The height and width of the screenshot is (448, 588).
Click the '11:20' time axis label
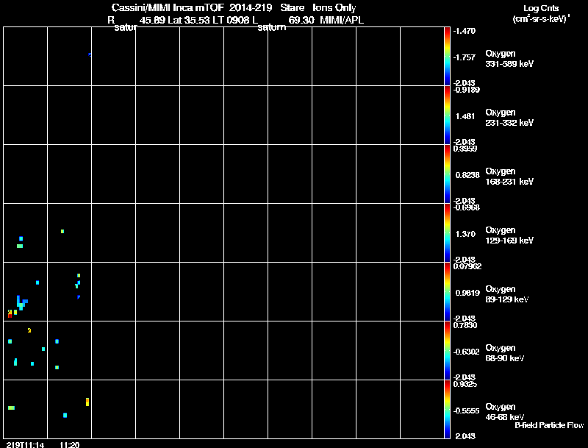pos(69,445)
